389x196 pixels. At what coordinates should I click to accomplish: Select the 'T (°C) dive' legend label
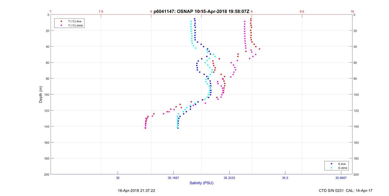pyautogui.click(x=75, y=21)
